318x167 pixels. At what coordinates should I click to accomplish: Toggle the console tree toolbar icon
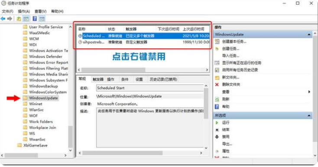click(26, 19)
